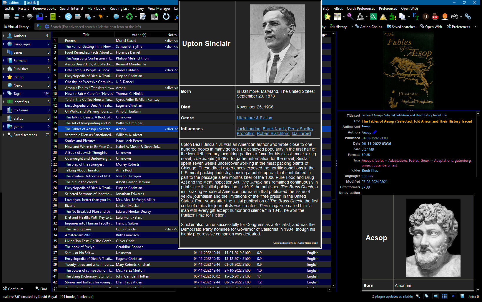The height and width of the screenshot is (302, 482).
Task: Click the circular restart arrow icon
Action: [x=166, y=17]
